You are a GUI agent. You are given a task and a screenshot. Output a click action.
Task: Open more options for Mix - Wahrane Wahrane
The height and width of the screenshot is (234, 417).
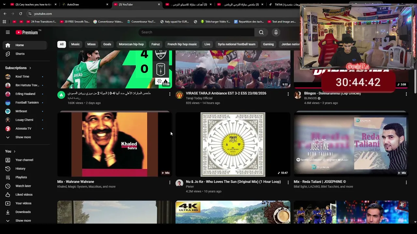[170, 183]
